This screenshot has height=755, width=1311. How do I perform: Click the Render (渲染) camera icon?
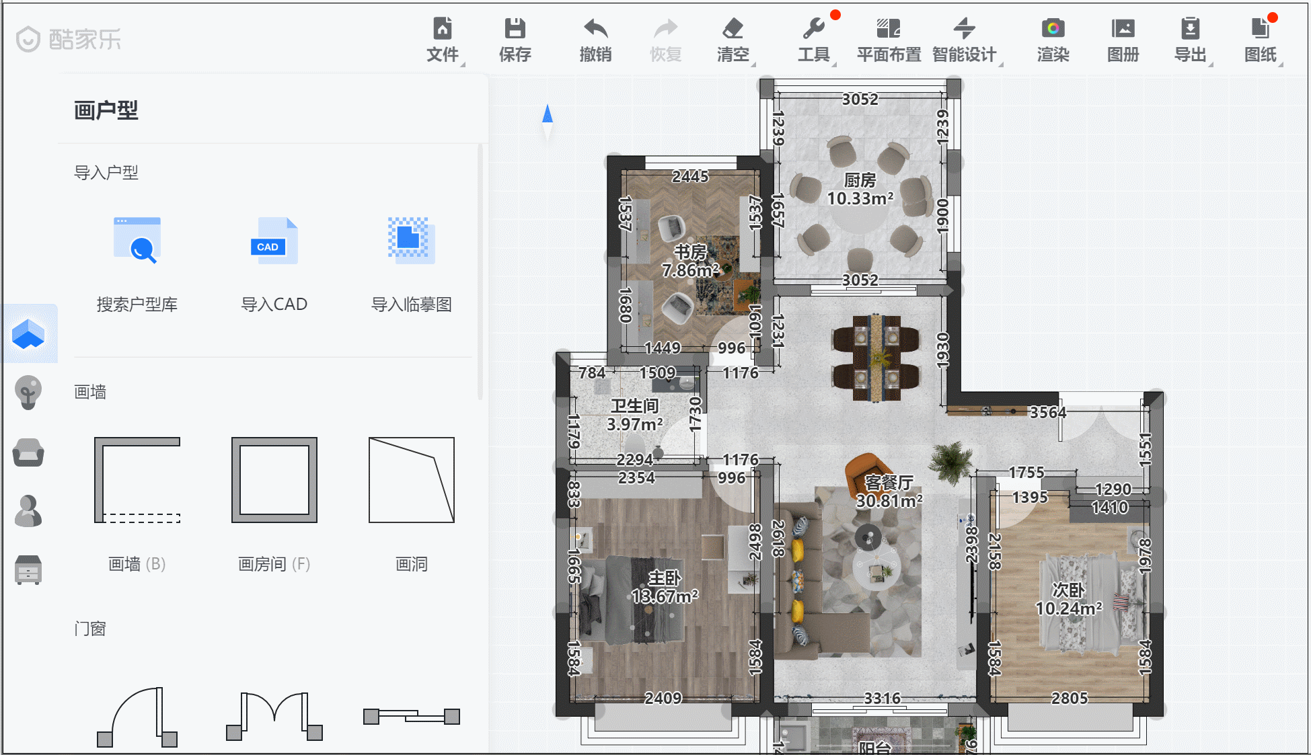(1053, 30)
